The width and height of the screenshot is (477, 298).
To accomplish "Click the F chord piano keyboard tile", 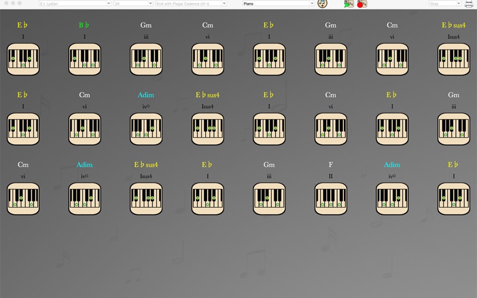I will tap(331, 198).
